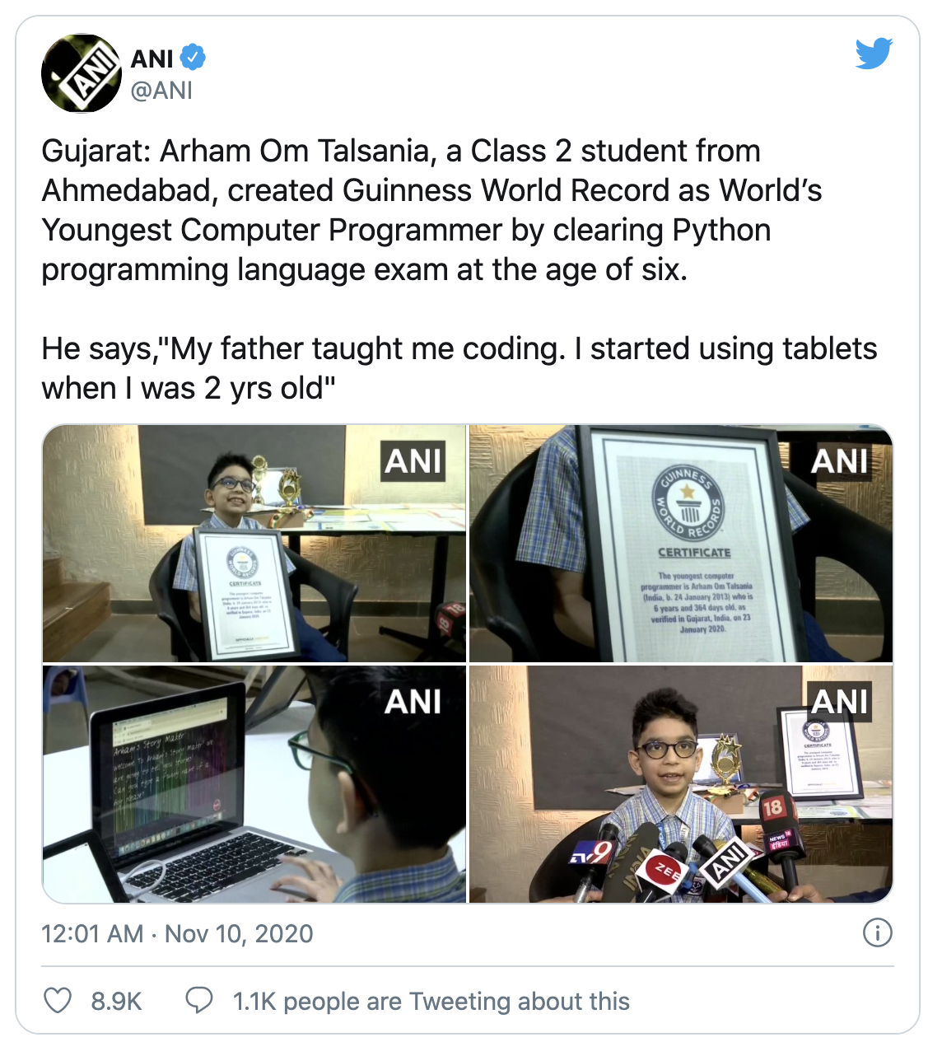Open the 12:01 AM Nov 10, 2020 timestamp

tap(177, 933)
